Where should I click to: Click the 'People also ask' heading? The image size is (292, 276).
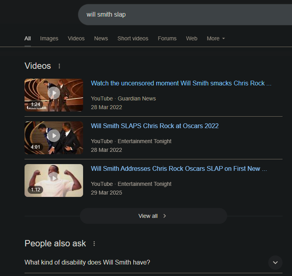pyautogui.click(x=55, y=244)
